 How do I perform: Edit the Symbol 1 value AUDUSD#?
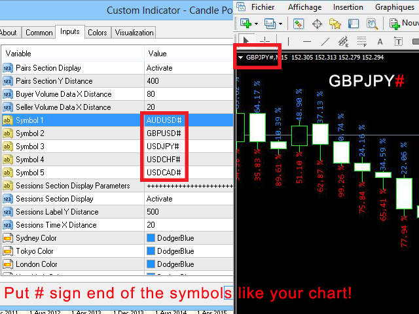164,120
